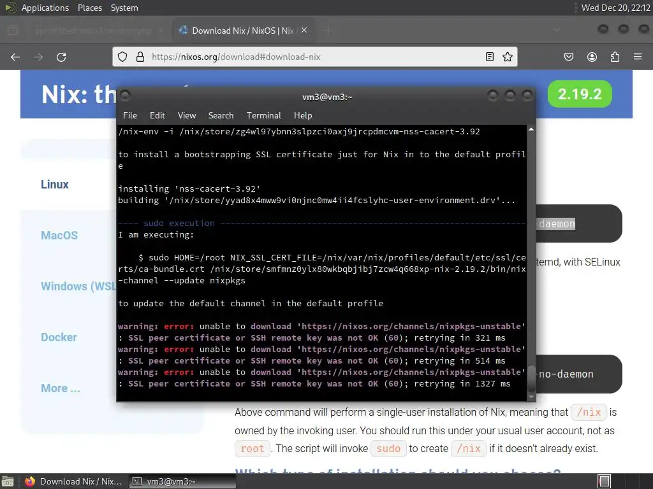653x489 pixels.
Task: Click 'I am executing:' text in terminal
Action: pos(156,234)
